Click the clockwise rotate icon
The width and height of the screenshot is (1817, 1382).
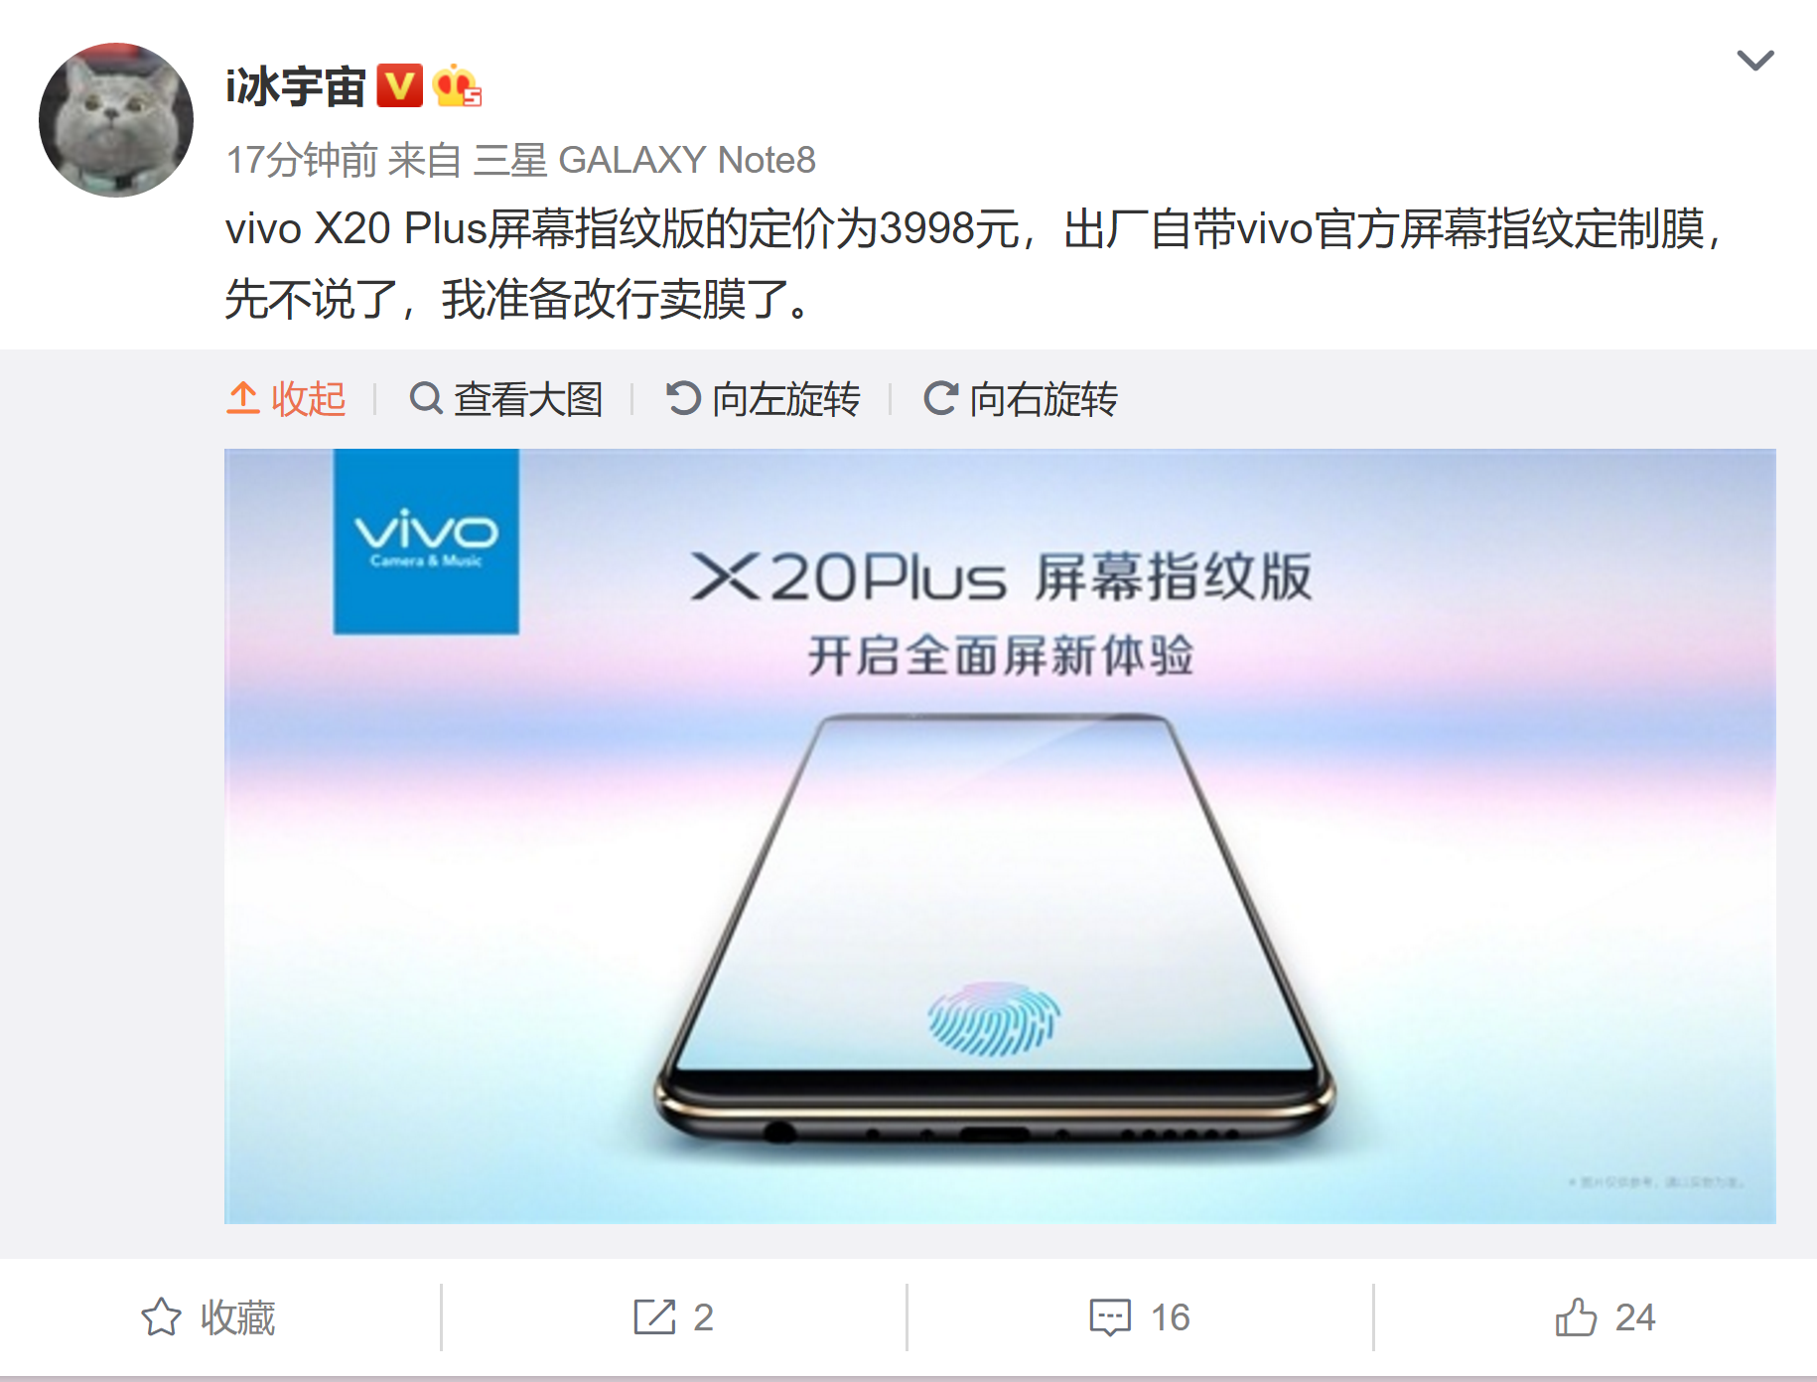pyautogui.click(x=940, y=399)
